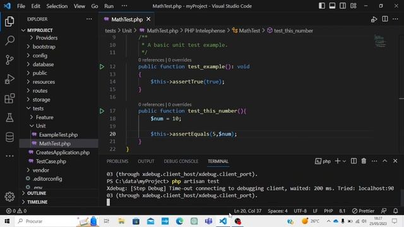Toggle Primary Side Bar visibility

pyautogui.click(x=322, y=6)
